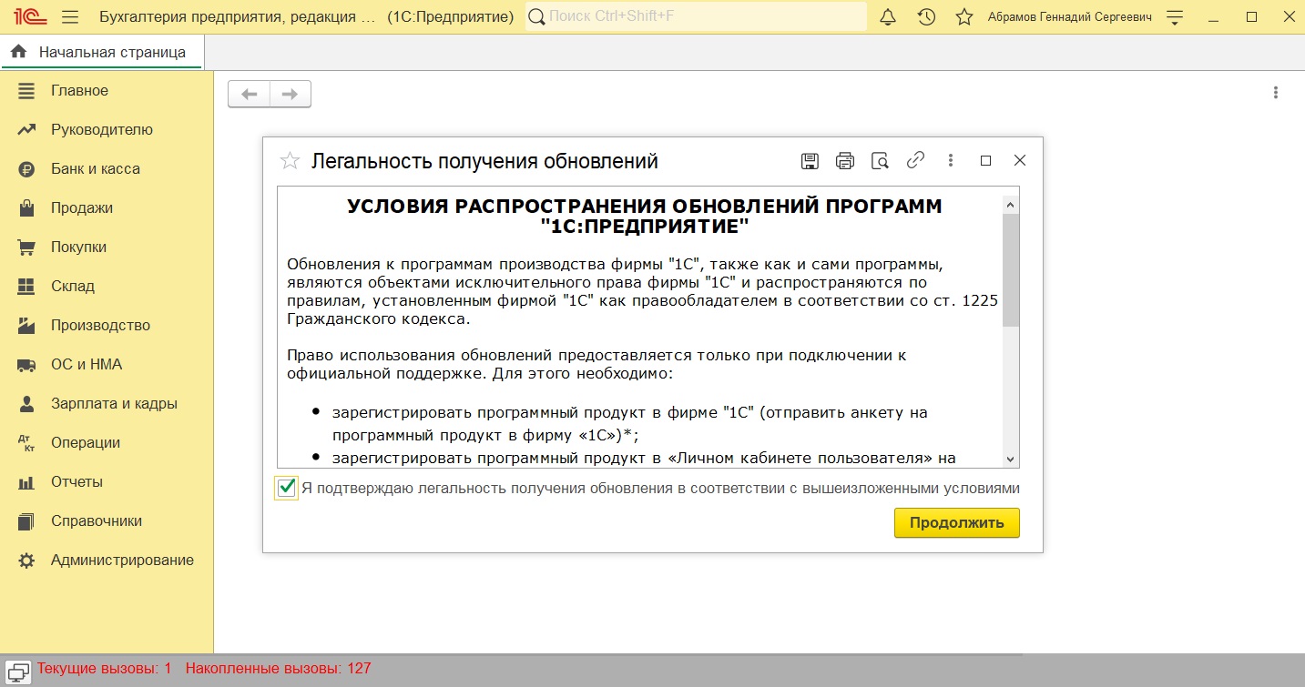Save document with floppy disk icon
This screenshot has height=687, width=1305.
pos(810,161)
